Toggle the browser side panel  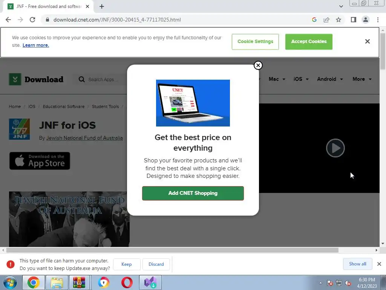pos(354,20)
